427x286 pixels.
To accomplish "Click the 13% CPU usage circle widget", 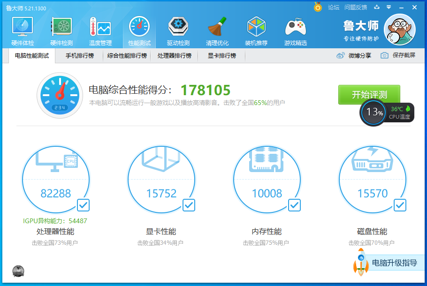I will coord(373,112).
